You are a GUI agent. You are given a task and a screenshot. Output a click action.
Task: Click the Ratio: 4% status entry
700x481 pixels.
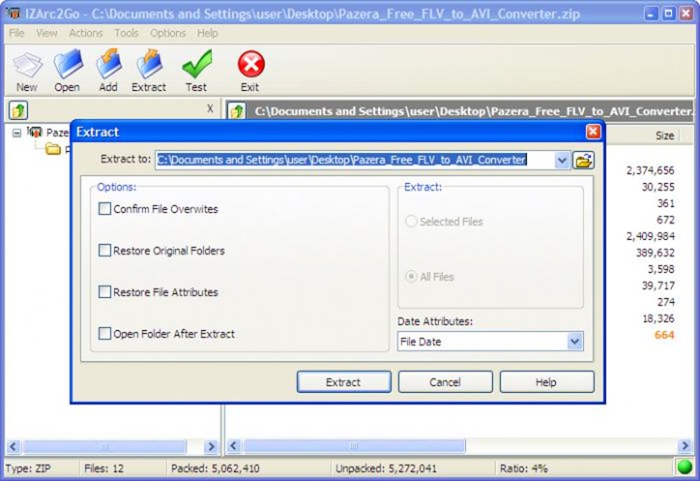[x=524, y=469]
